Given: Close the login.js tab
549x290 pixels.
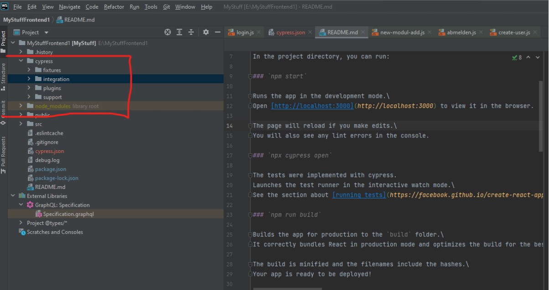Looking at the screenshot, I should point(259,32).
